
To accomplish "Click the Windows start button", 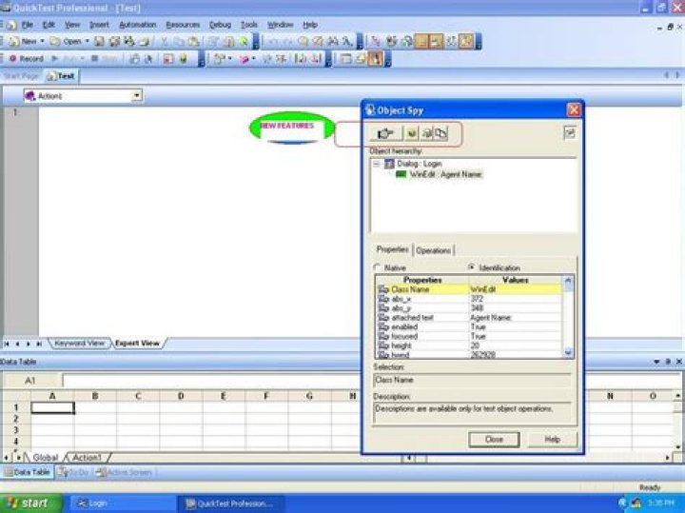I will [x=30, y=503].
